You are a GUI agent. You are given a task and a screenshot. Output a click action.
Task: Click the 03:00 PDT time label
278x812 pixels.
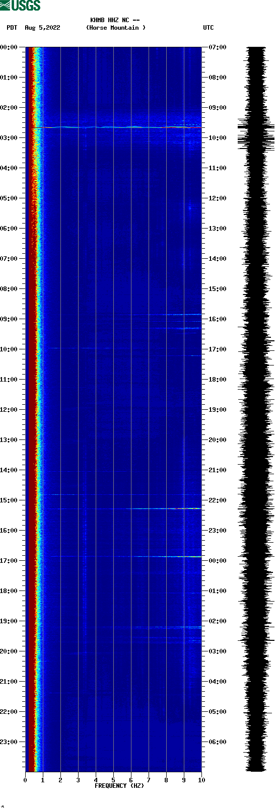(x=9, y=138)
